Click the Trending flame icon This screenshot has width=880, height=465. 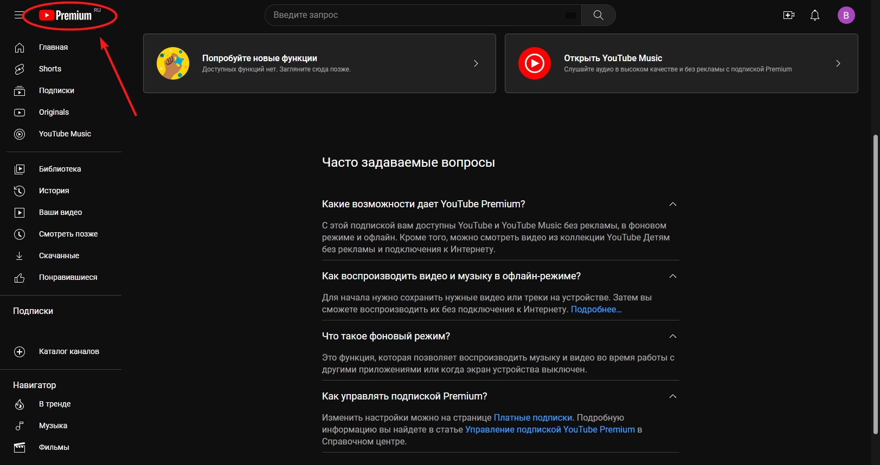pos(20,404)
